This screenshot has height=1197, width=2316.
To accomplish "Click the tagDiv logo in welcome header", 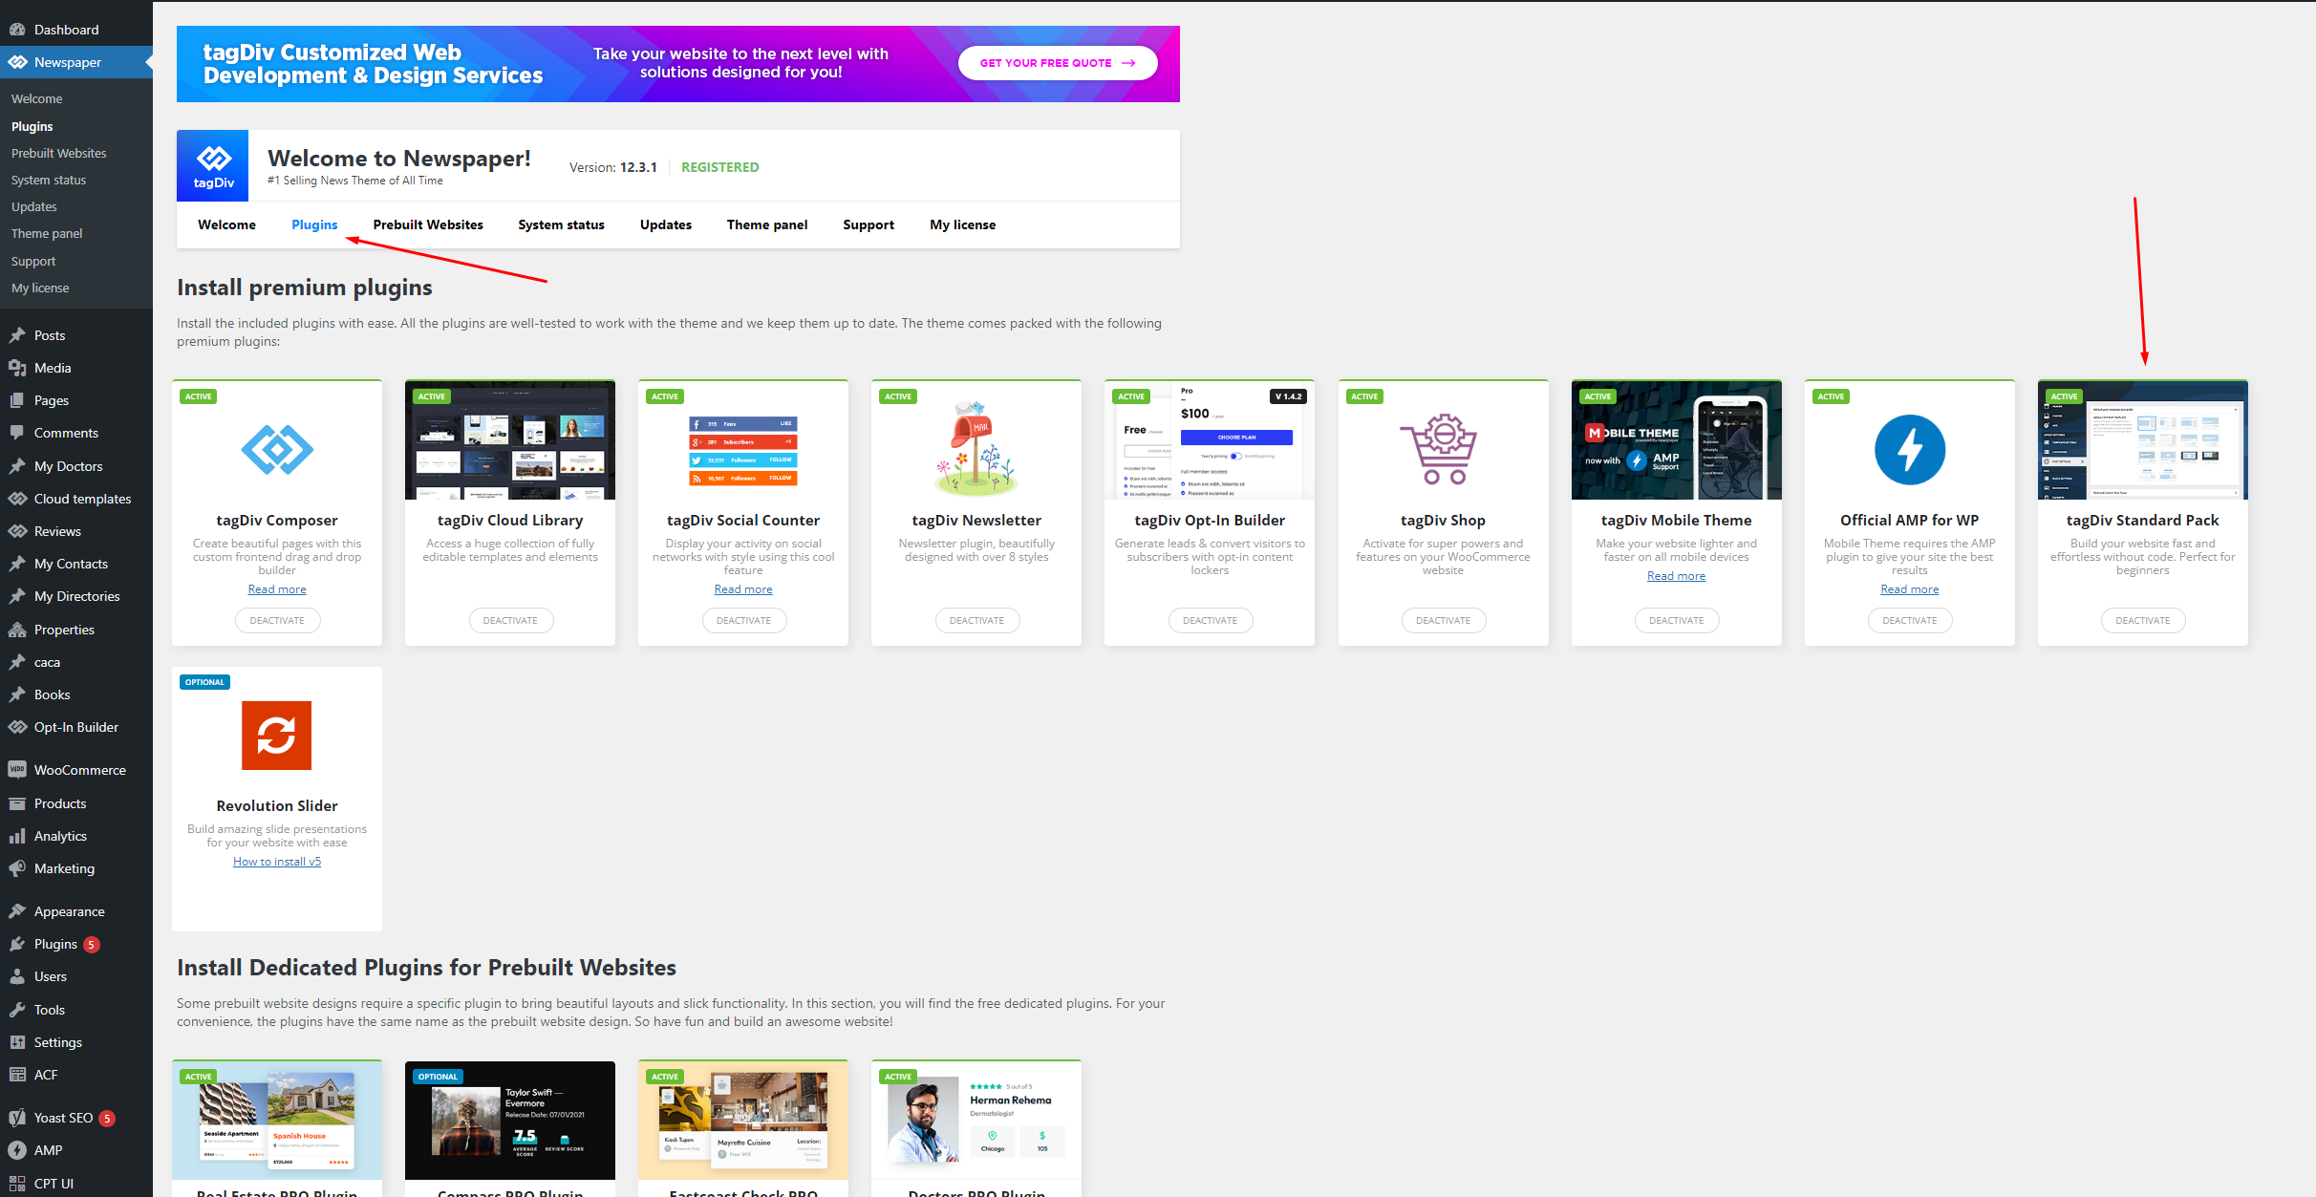I will coord(213,166).
